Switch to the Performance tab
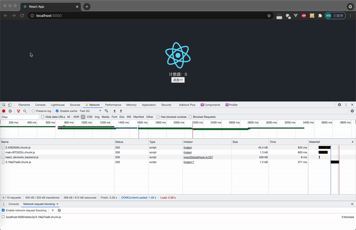This screenshot has width=356, height=230. click(x=113, y=105)
